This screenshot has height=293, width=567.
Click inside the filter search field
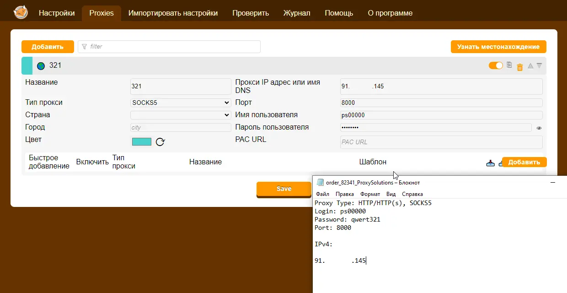169,46
